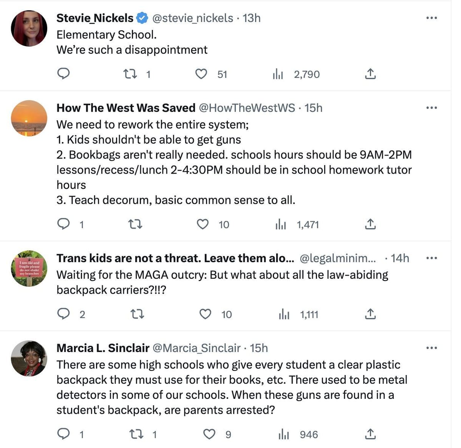Open the reply box for Stevie_Nickels' tweet

point(64,74)
